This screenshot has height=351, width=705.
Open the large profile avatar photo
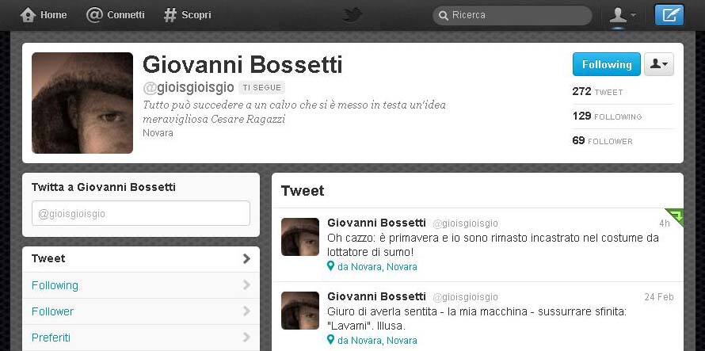coord(82,103)
